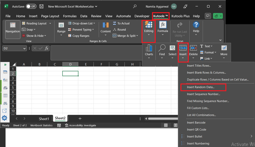The image size is (255, 147).
Task: Toggle the AutoSave switch
Action: click(x=31, y=6)
